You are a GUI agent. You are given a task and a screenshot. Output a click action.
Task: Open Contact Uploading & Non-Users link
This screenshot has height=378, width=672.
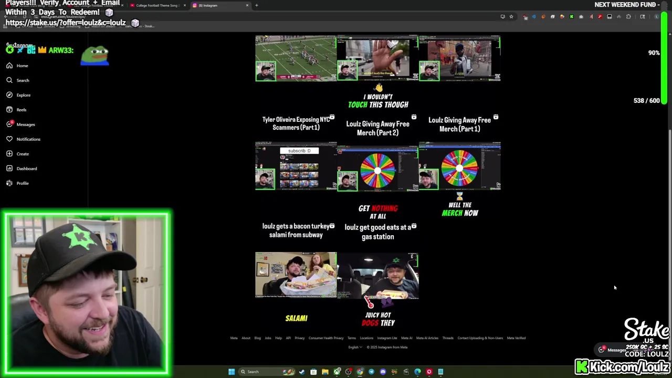click(480, 338)
